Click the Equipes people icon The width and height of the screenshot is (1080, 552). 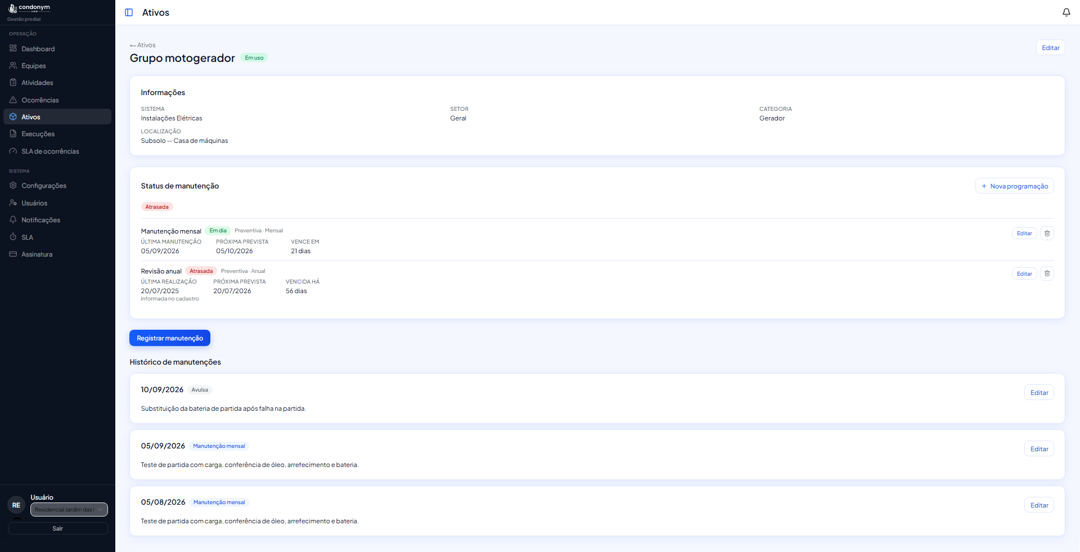click(x=13, y=65)
